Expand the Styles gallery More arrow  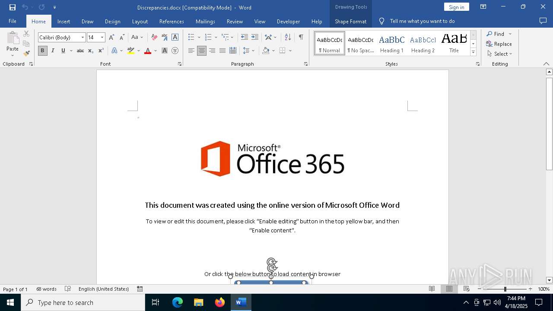coord(474,52)
